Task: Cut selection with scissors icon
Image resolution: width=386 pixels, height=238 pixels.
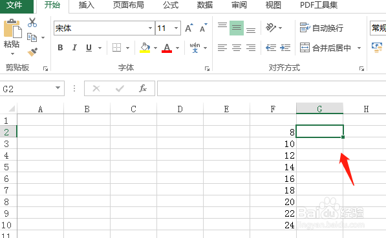Action: click(x=32, y=23)
